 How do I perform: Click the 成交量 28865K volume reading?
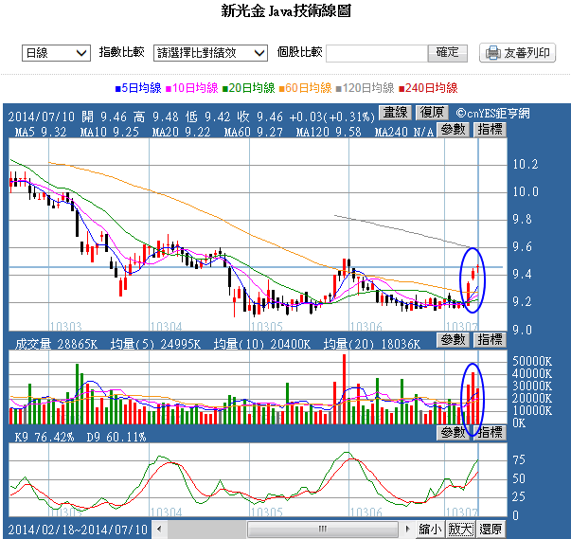coord(56,344)
